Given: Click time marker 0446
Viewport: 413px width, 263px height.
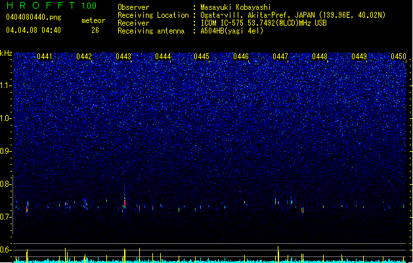Looking at the screenshot, I should pyautogui.click(x=241, y=57).
